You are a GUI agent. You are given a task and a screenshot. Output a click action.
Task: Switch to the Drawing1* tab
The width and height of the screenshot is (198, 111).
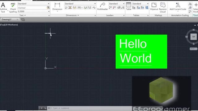(6, 19)
